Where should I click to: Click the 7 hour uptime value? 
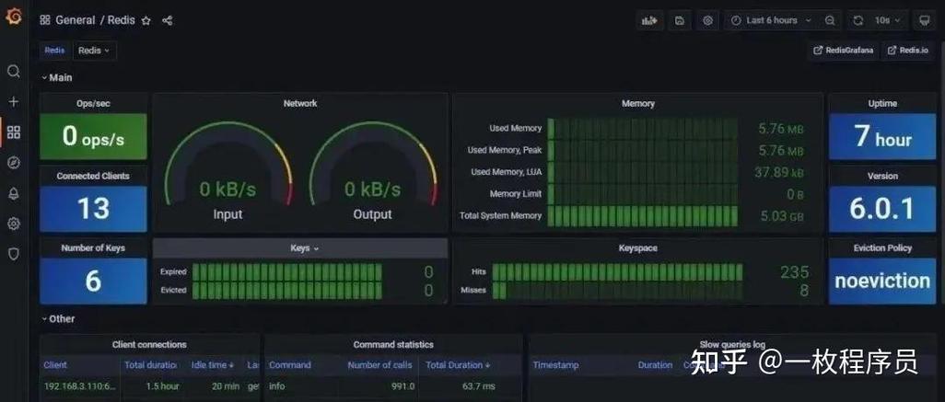point(882,137)
